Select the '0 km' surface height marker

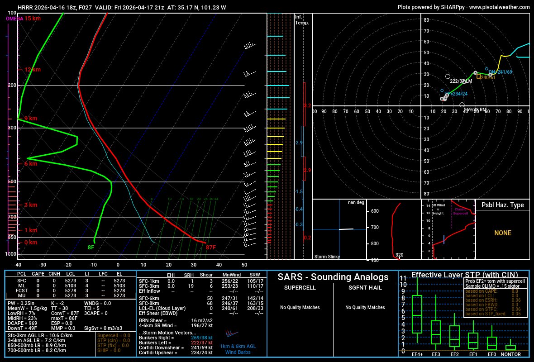[x=31, y=242]
